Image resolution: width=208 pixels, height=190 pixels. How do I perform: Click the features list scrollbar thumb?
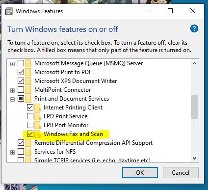click(194, 107)
